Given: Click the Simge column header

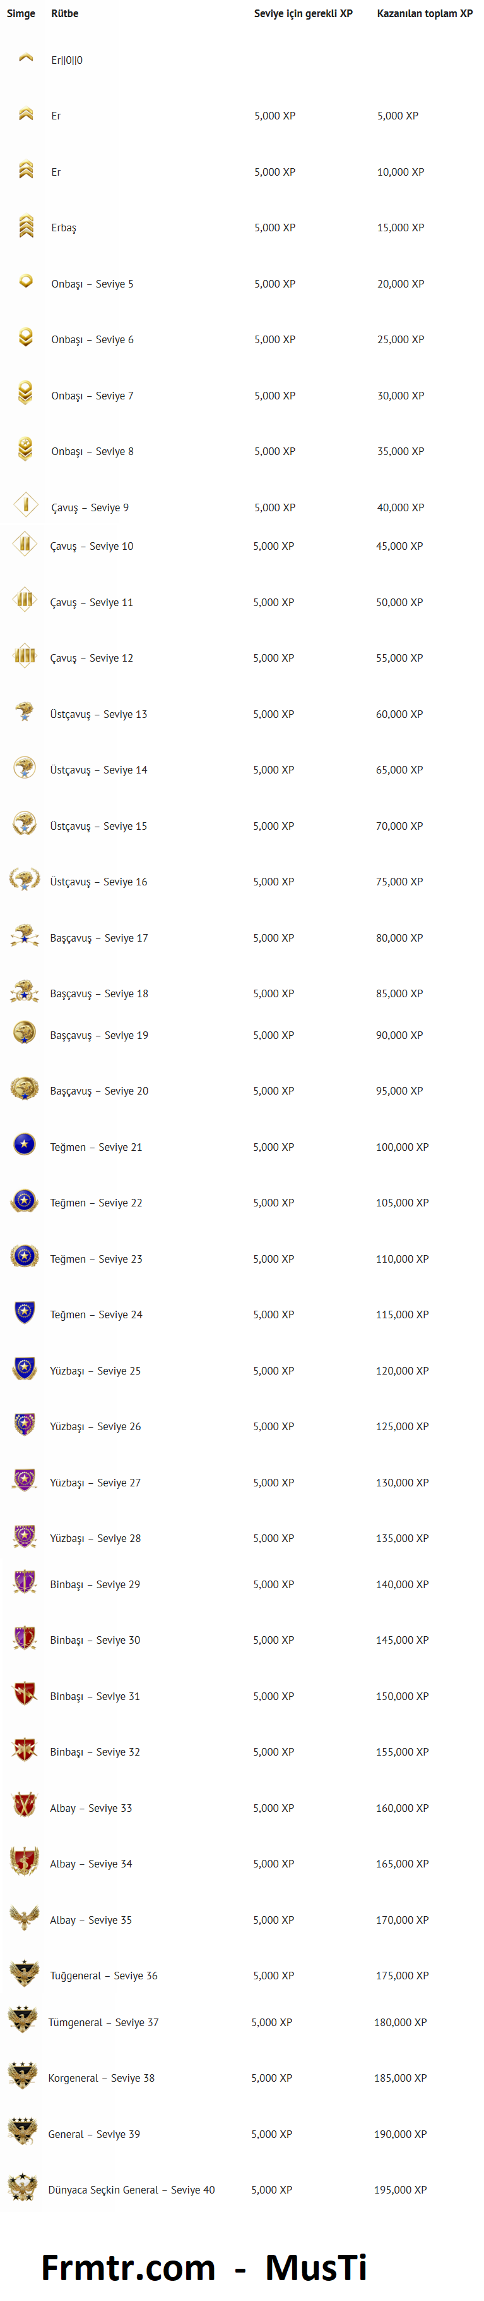Looking at the screenshot, I should 21,13.
